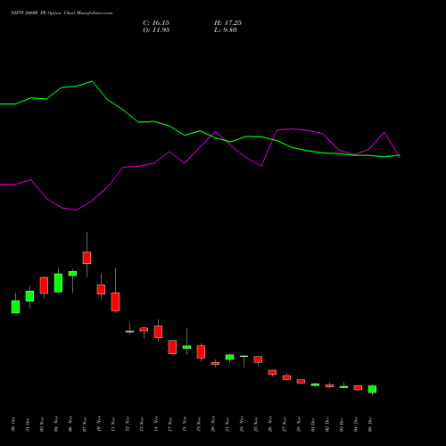The width and height of the screenshot is (446, 446).
Task: Click the 30 Oct date label
Action: [x=13, y=425]
